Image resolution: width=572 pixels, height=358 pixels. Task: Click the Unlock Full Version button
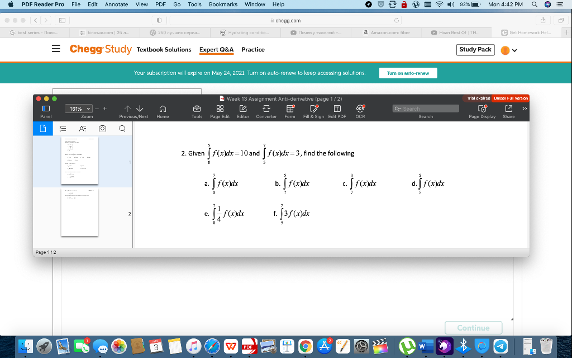(x=511, y=98)
